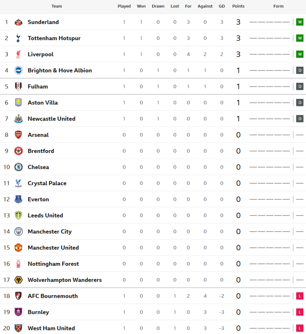Click the Tottenham Hotspur cockerel crest
This screenshot has width=306, height=334.
[x=18, y=38]
